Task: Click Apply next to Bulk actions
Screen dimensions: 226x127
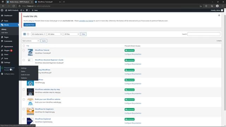Action: click(44, 41)
